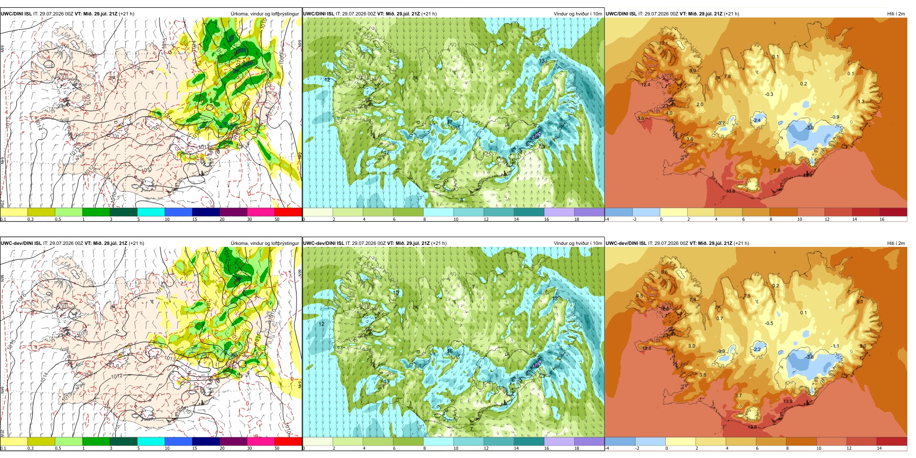
Task: Open the UWC-dev 2m temperature map
Action: (756, 342)
